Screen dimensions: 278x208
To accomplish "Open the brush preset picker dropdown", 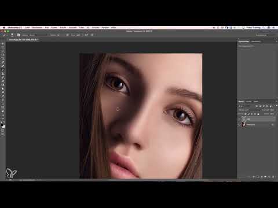I will pyautogui.click(x=12, y=35).
